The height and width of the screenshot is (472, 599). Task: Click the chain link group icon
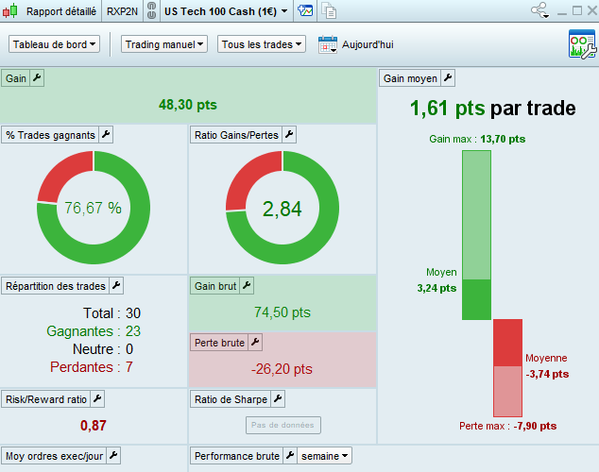point(152,10)
